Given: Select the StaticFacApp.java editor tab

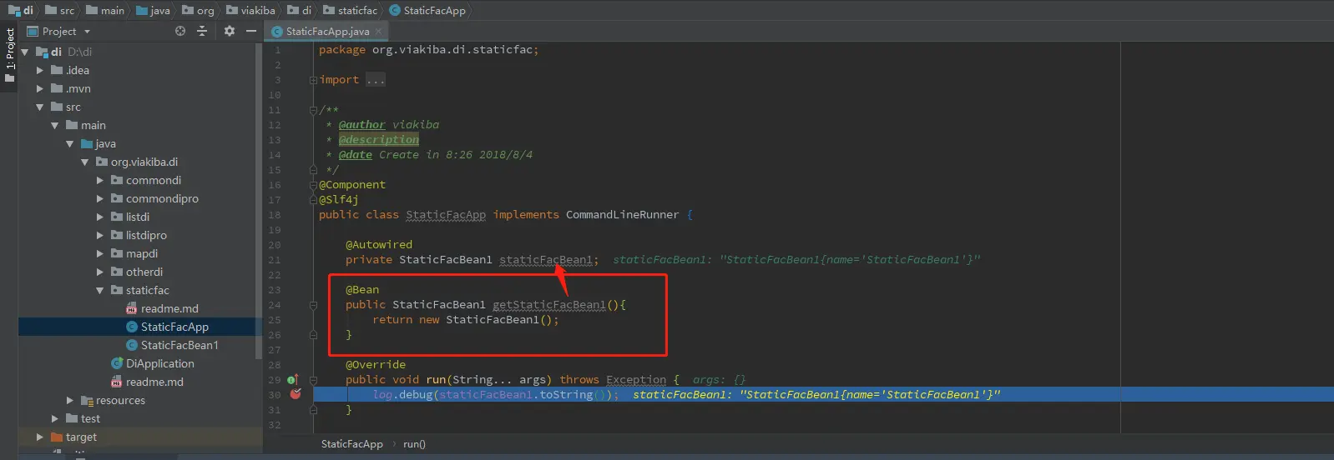Looking at the screenshot, I should tap(326, 32).
